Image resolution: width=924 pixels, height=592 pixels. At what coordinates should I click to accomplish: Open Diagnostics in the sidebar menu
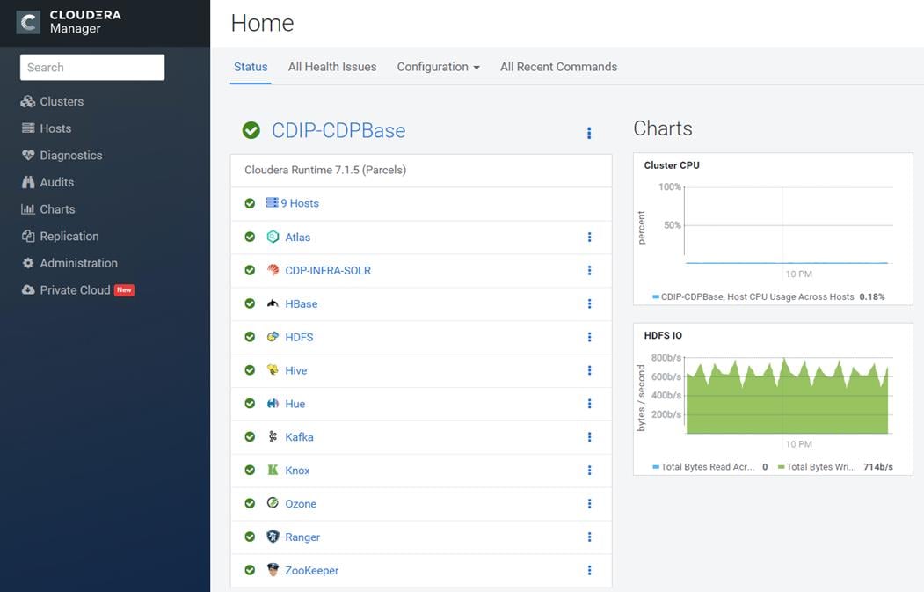pos(71,155)
